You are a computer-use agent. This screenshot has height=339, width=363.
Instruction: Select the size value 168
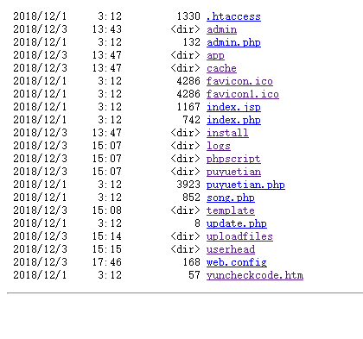click(191, 262)
